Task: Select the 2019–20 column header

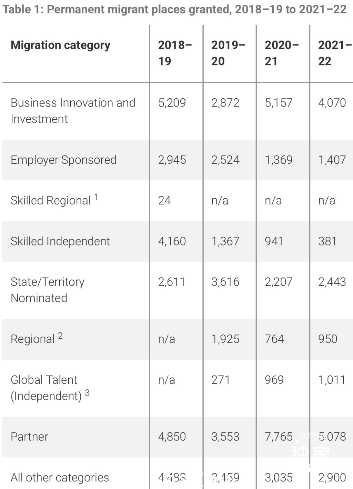Action: click(x=228, y=53)
